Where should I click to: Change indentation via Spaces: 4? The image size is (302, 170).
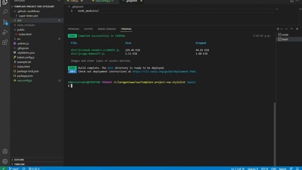[x=252, y=169]
